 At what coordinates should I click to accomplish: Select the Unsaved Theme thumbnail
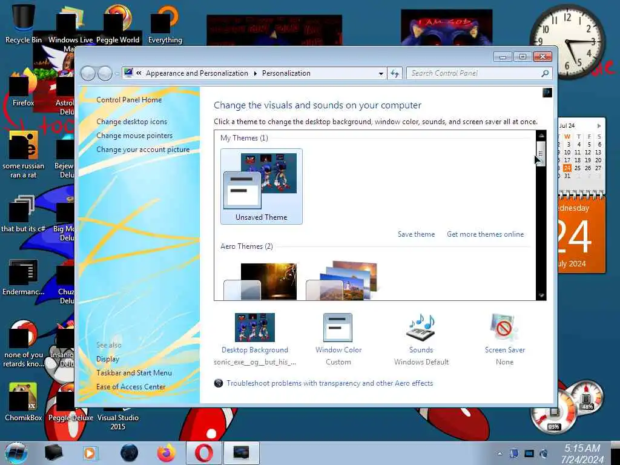pyautogui.click(x=262, y=186)
